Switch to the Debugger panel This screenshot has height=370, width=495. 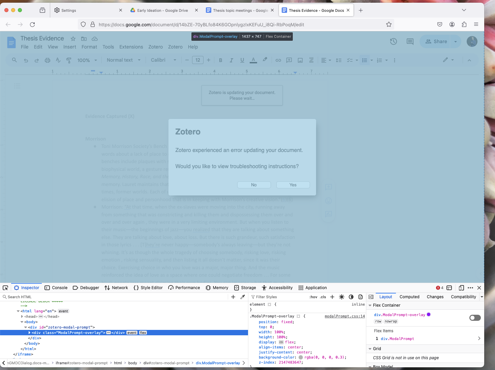pos(86,288)
